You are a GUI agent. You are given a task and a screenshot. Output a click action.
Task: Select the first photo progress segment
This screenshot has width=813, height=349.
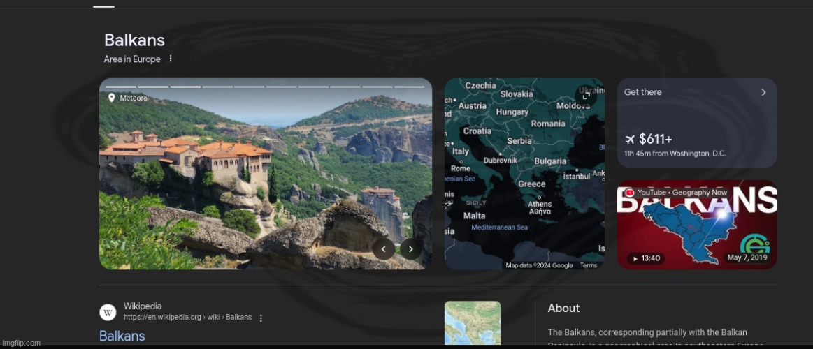click(x=121, y=87)
